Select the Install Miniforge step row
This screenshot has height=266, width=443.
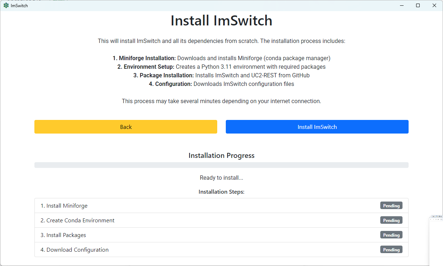click(221, 205)
